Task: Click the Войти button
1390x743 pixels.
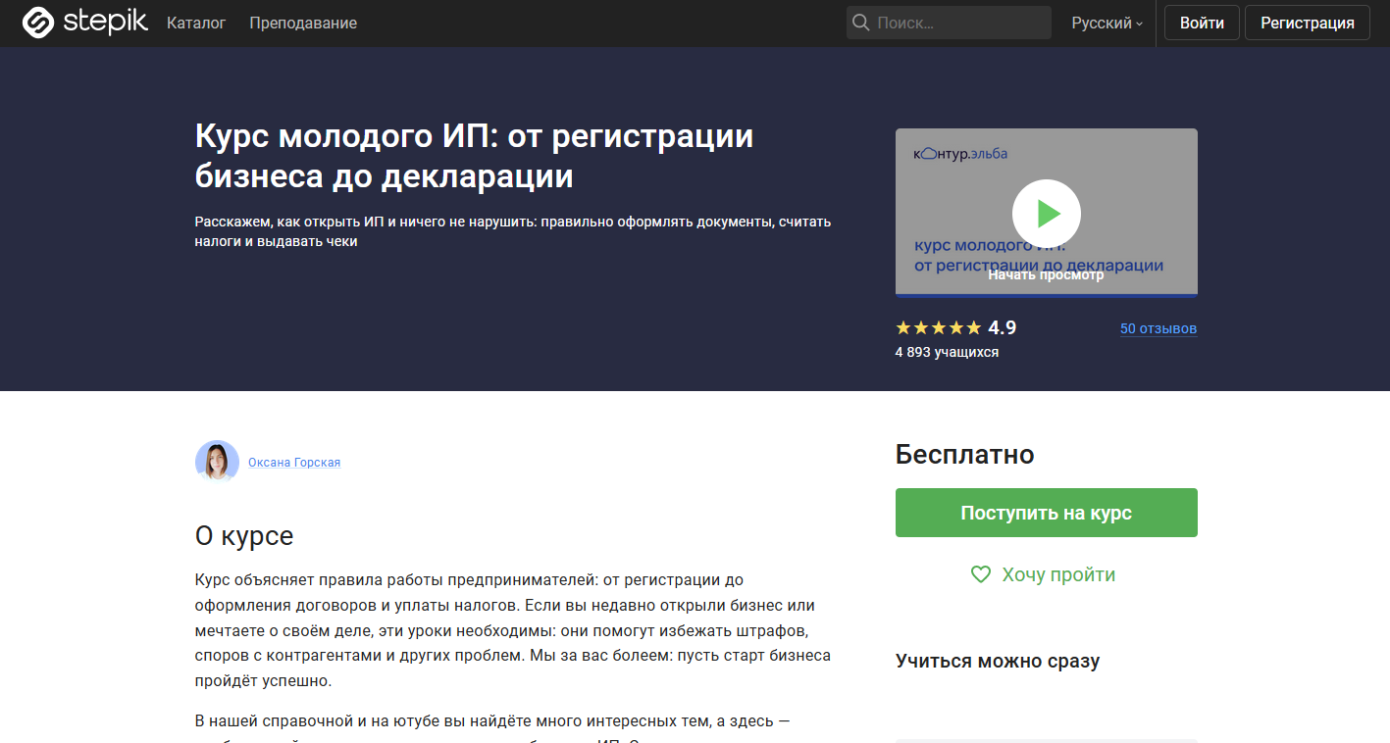Action: [x=1201, y=22]
